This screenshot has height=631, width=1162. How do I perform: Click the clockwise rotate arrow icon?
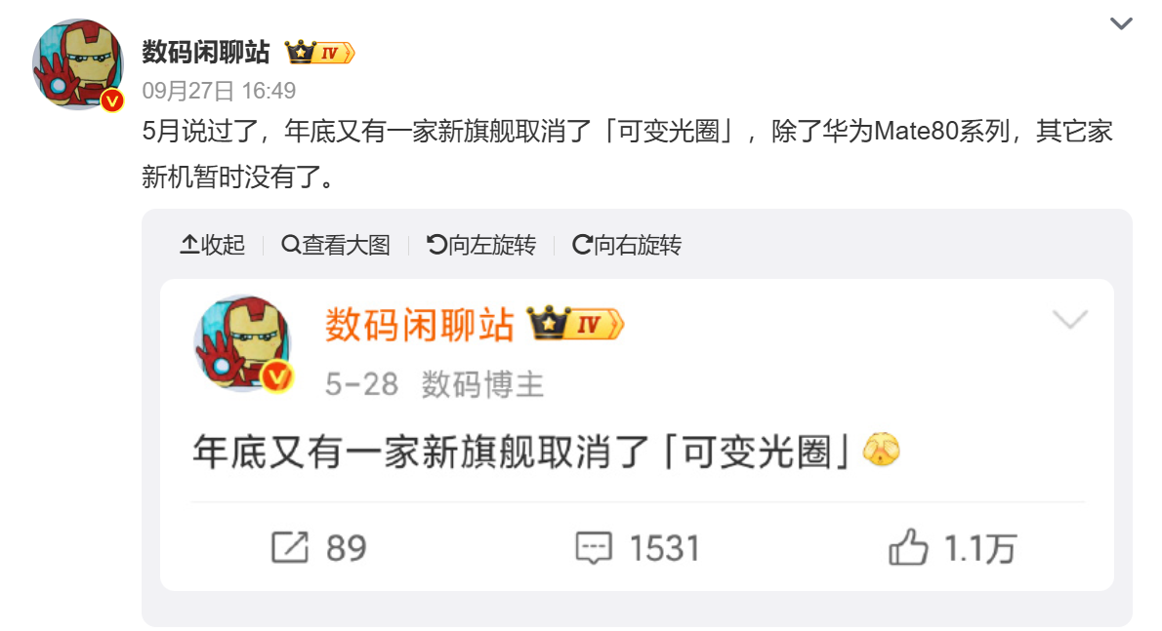[x=582, y=245]
